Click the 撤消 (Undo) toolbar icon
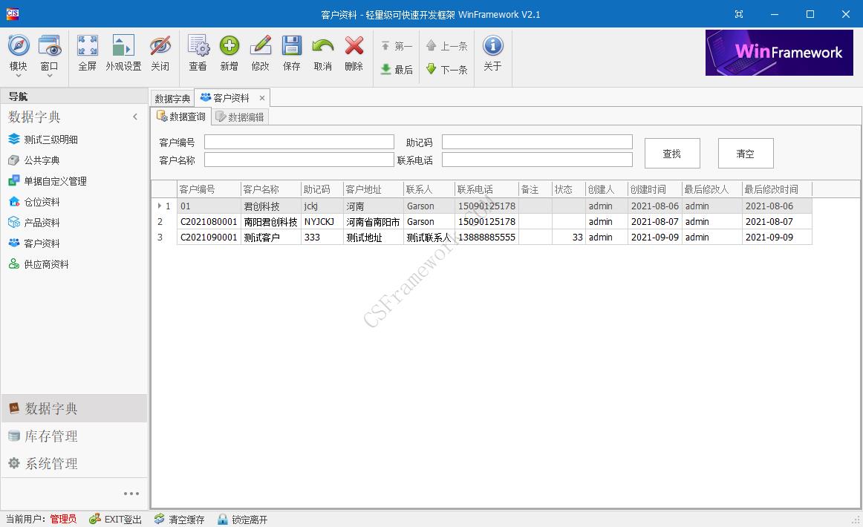 [323, 52]
